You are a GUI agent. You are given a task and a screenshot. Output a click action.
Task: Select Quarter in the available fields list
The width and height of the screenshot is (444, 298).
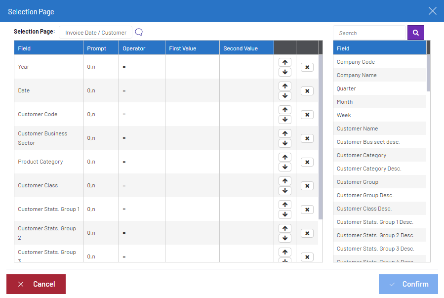click(346, 88)
